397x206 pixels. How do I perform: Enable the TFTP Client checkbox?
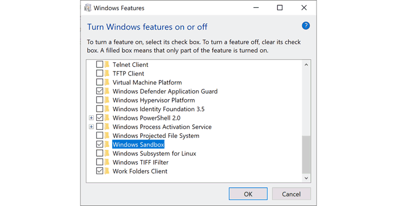pos(100,73)
